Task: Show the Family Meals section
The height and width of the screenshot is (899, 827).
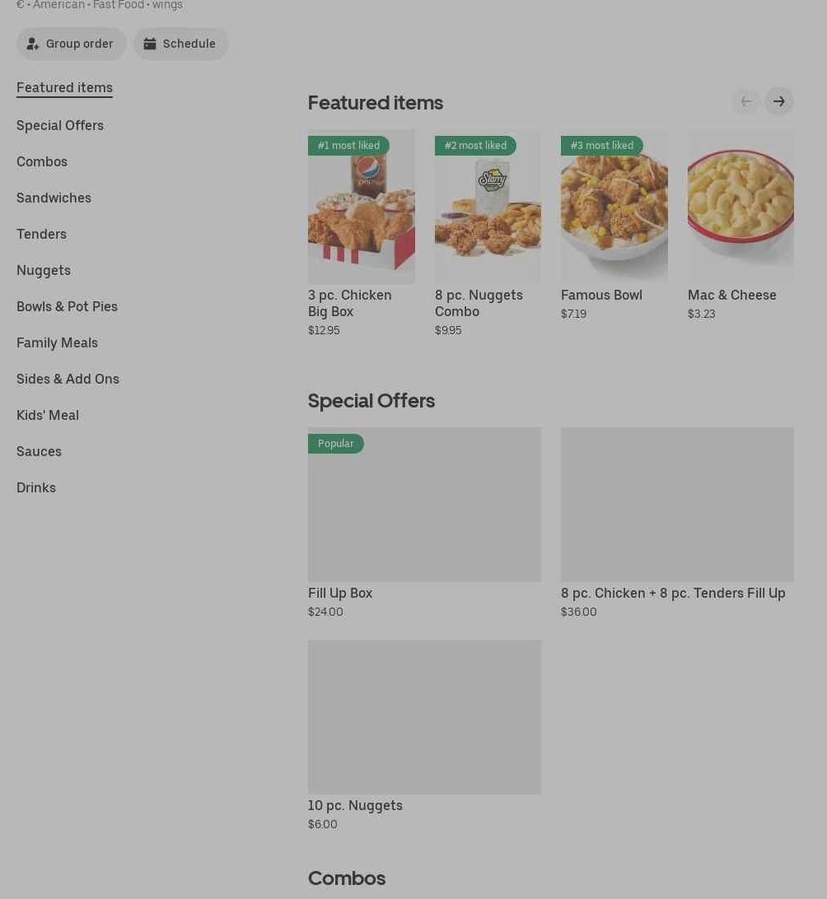Action: [57, 342]
